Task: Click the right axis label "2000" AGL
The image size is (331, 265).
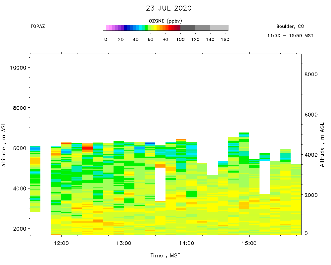Action: pyautogui.click(x=311, y=195)
